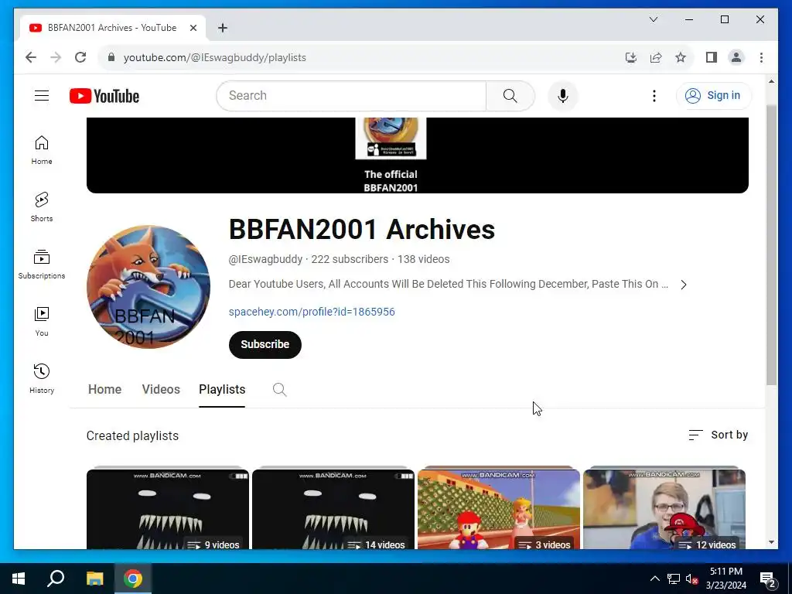Open Subscriptions in the sidebar
Screen dimensions: 792x594
click(x=42, y=265)
